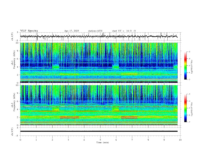
Task: Click ch.2 green burst at minute 2, 4 kHz
Action: (56, 109)
